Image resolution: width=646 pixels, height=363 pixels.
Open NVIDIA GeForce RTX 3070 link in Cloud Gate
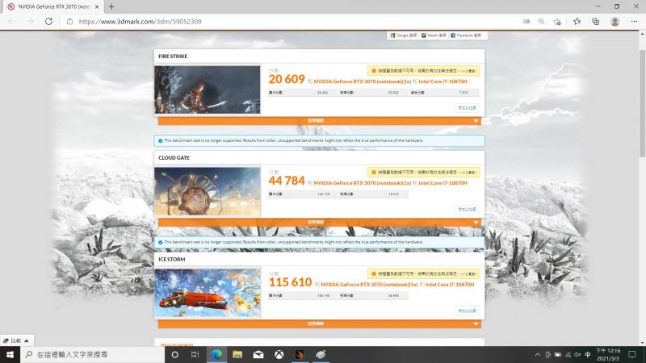[x=363, y=183]
